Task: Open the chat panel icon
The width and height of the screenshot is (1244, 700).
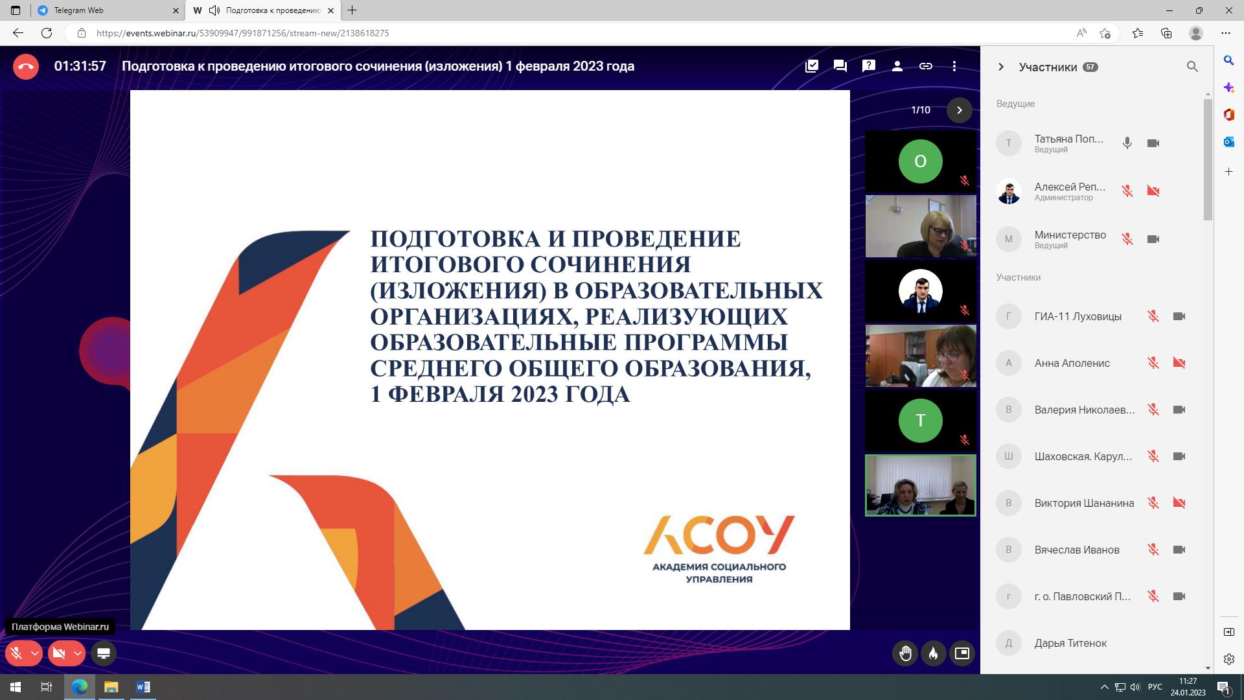Action: 840,66
